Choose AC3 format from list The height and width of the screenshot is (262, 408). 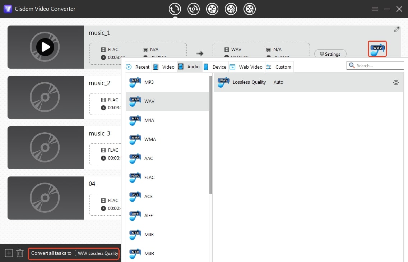click(x=167, y=196)
